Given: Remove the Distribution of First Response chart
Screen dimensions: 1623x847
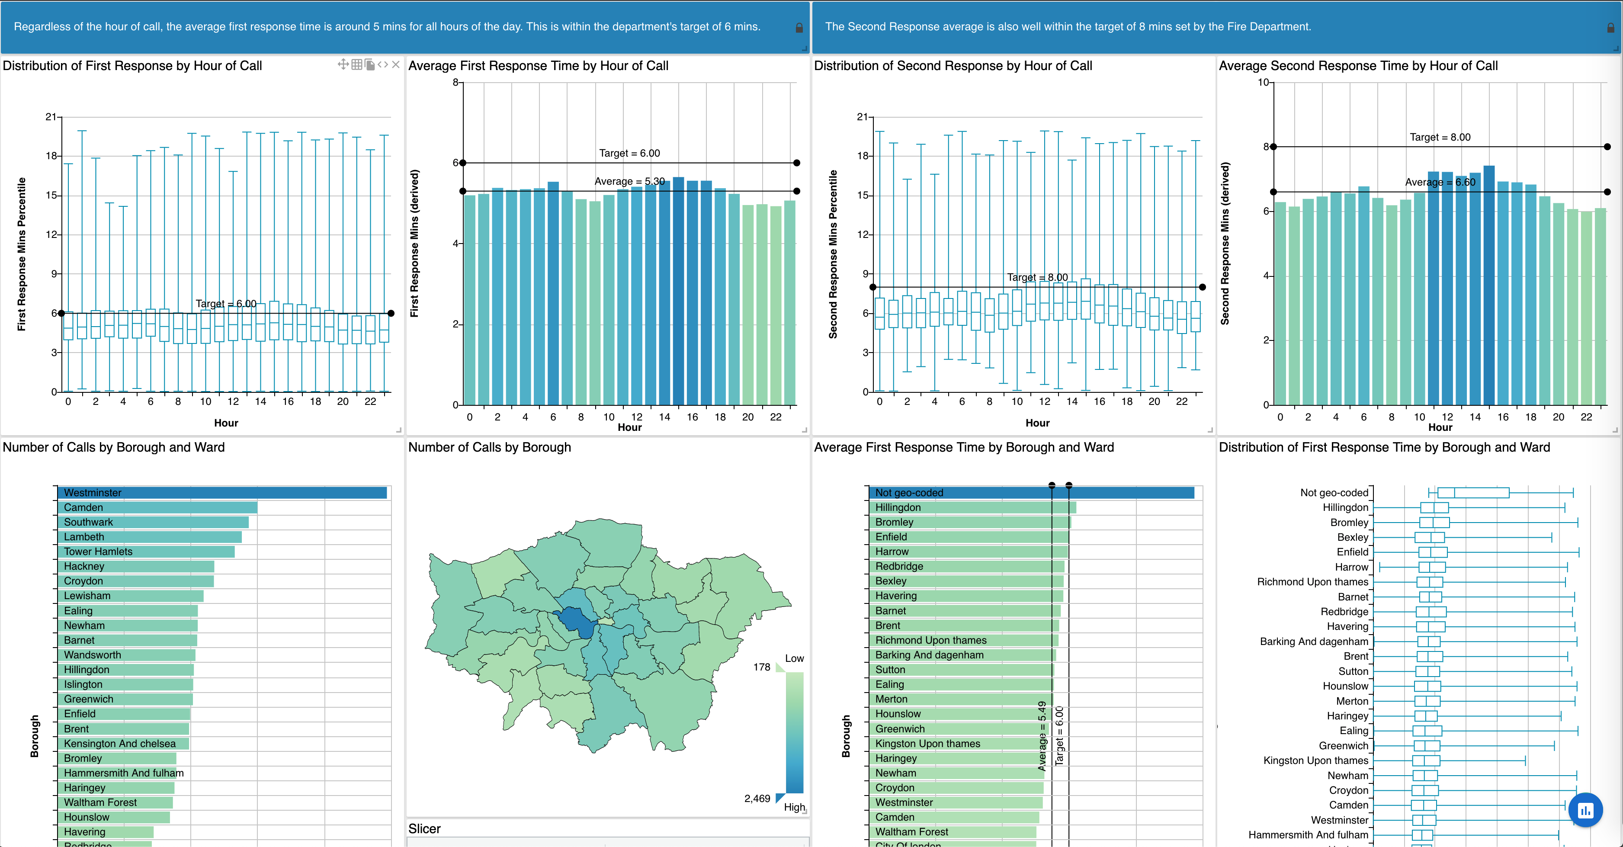Looking at the screenshot, I should pyautogui.click(x=396, y=64).
